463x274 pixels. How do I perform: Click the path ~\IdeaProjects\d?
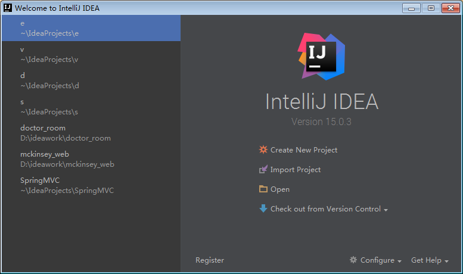coord(49,86)
